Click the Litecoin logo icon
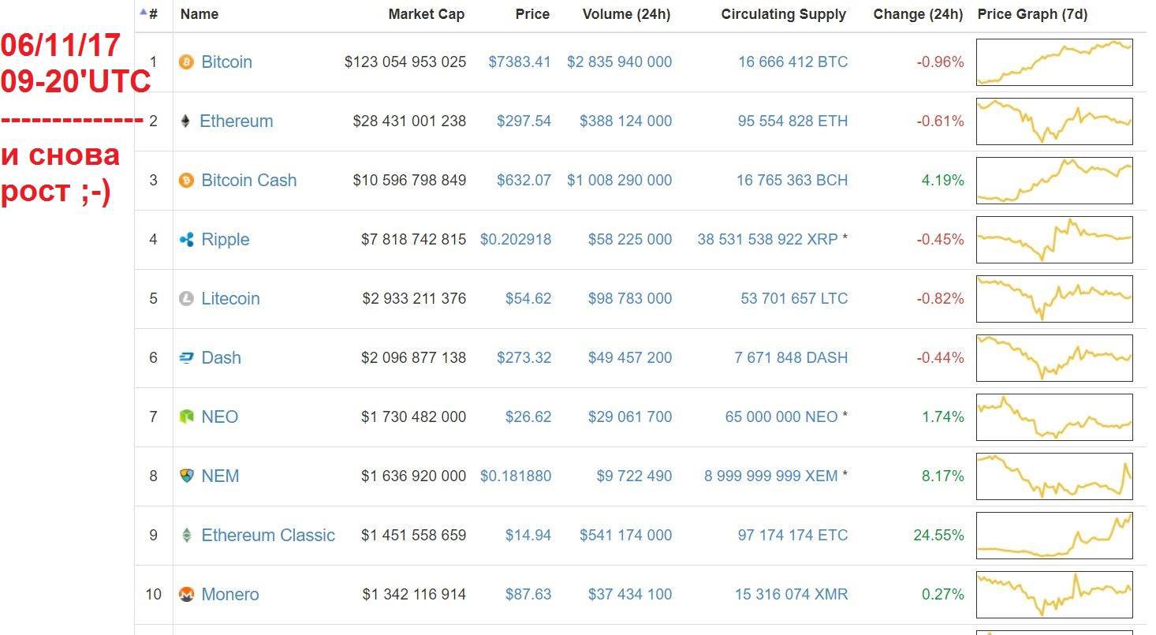1156x635 pixels. [186, 298]
